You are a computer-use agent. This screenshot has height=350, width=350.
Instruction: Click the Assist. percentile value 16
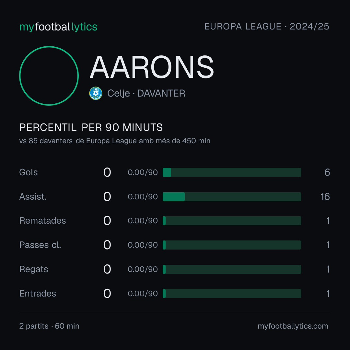tap(325, 197)
